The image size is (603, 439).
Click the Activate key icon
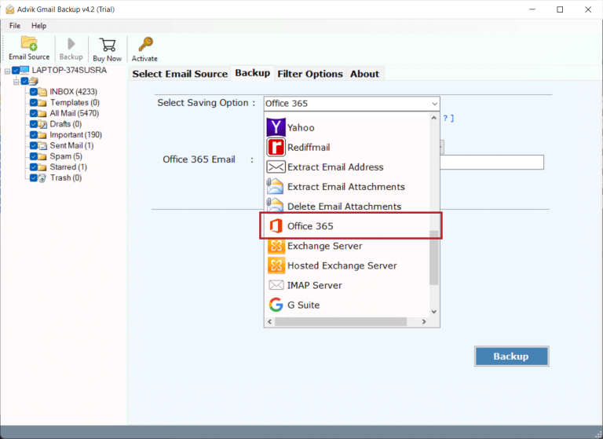(145, 44)
